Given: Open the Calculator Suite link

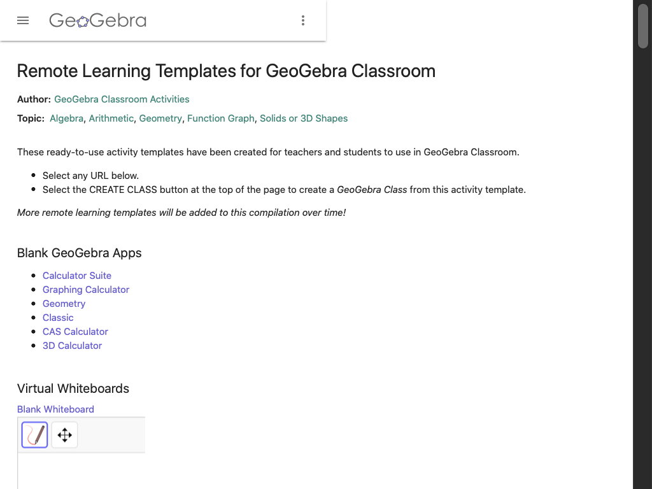Looking at the screenshot, I should [x=77, y=276].
